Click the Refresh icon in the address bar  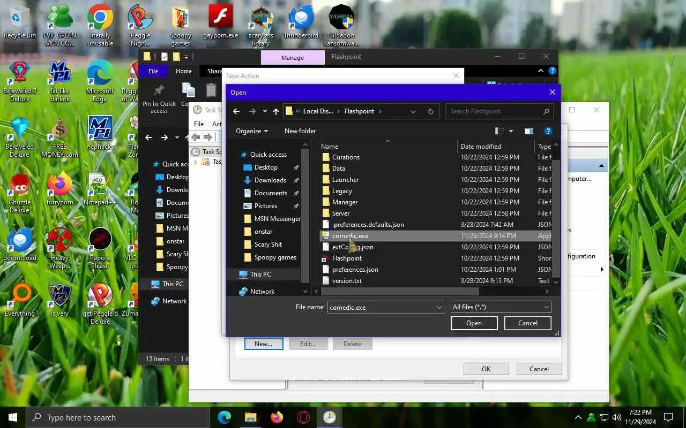[x=430, y=111]
